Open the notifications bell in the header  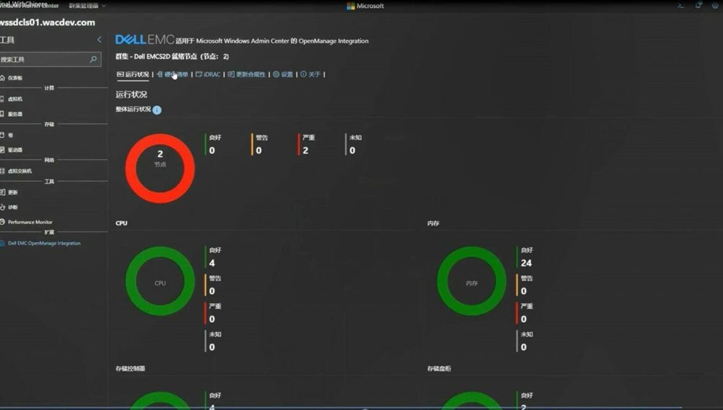tap(698, 6)
